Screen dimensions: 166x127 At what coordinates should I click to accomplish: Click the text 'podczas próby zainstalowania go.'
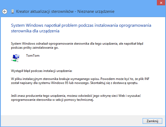click(35, 48)
